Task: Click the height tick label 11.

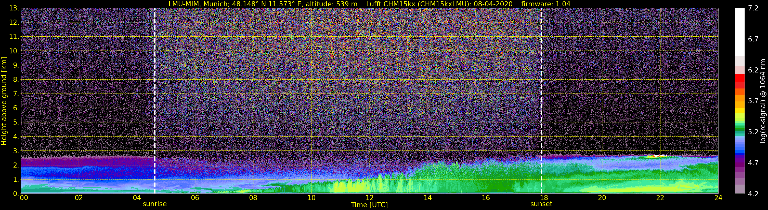Action: pyautogui.click(x=14, y=37)
